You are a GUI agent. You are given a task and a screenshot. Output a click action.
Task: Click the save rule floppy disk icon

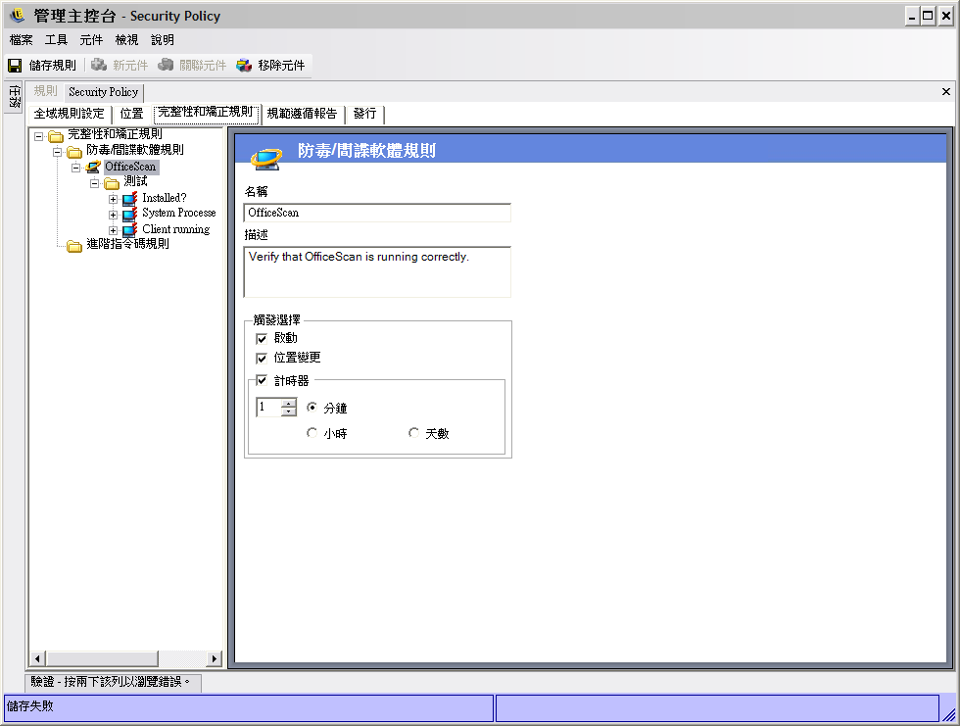(x=15, y=66)
